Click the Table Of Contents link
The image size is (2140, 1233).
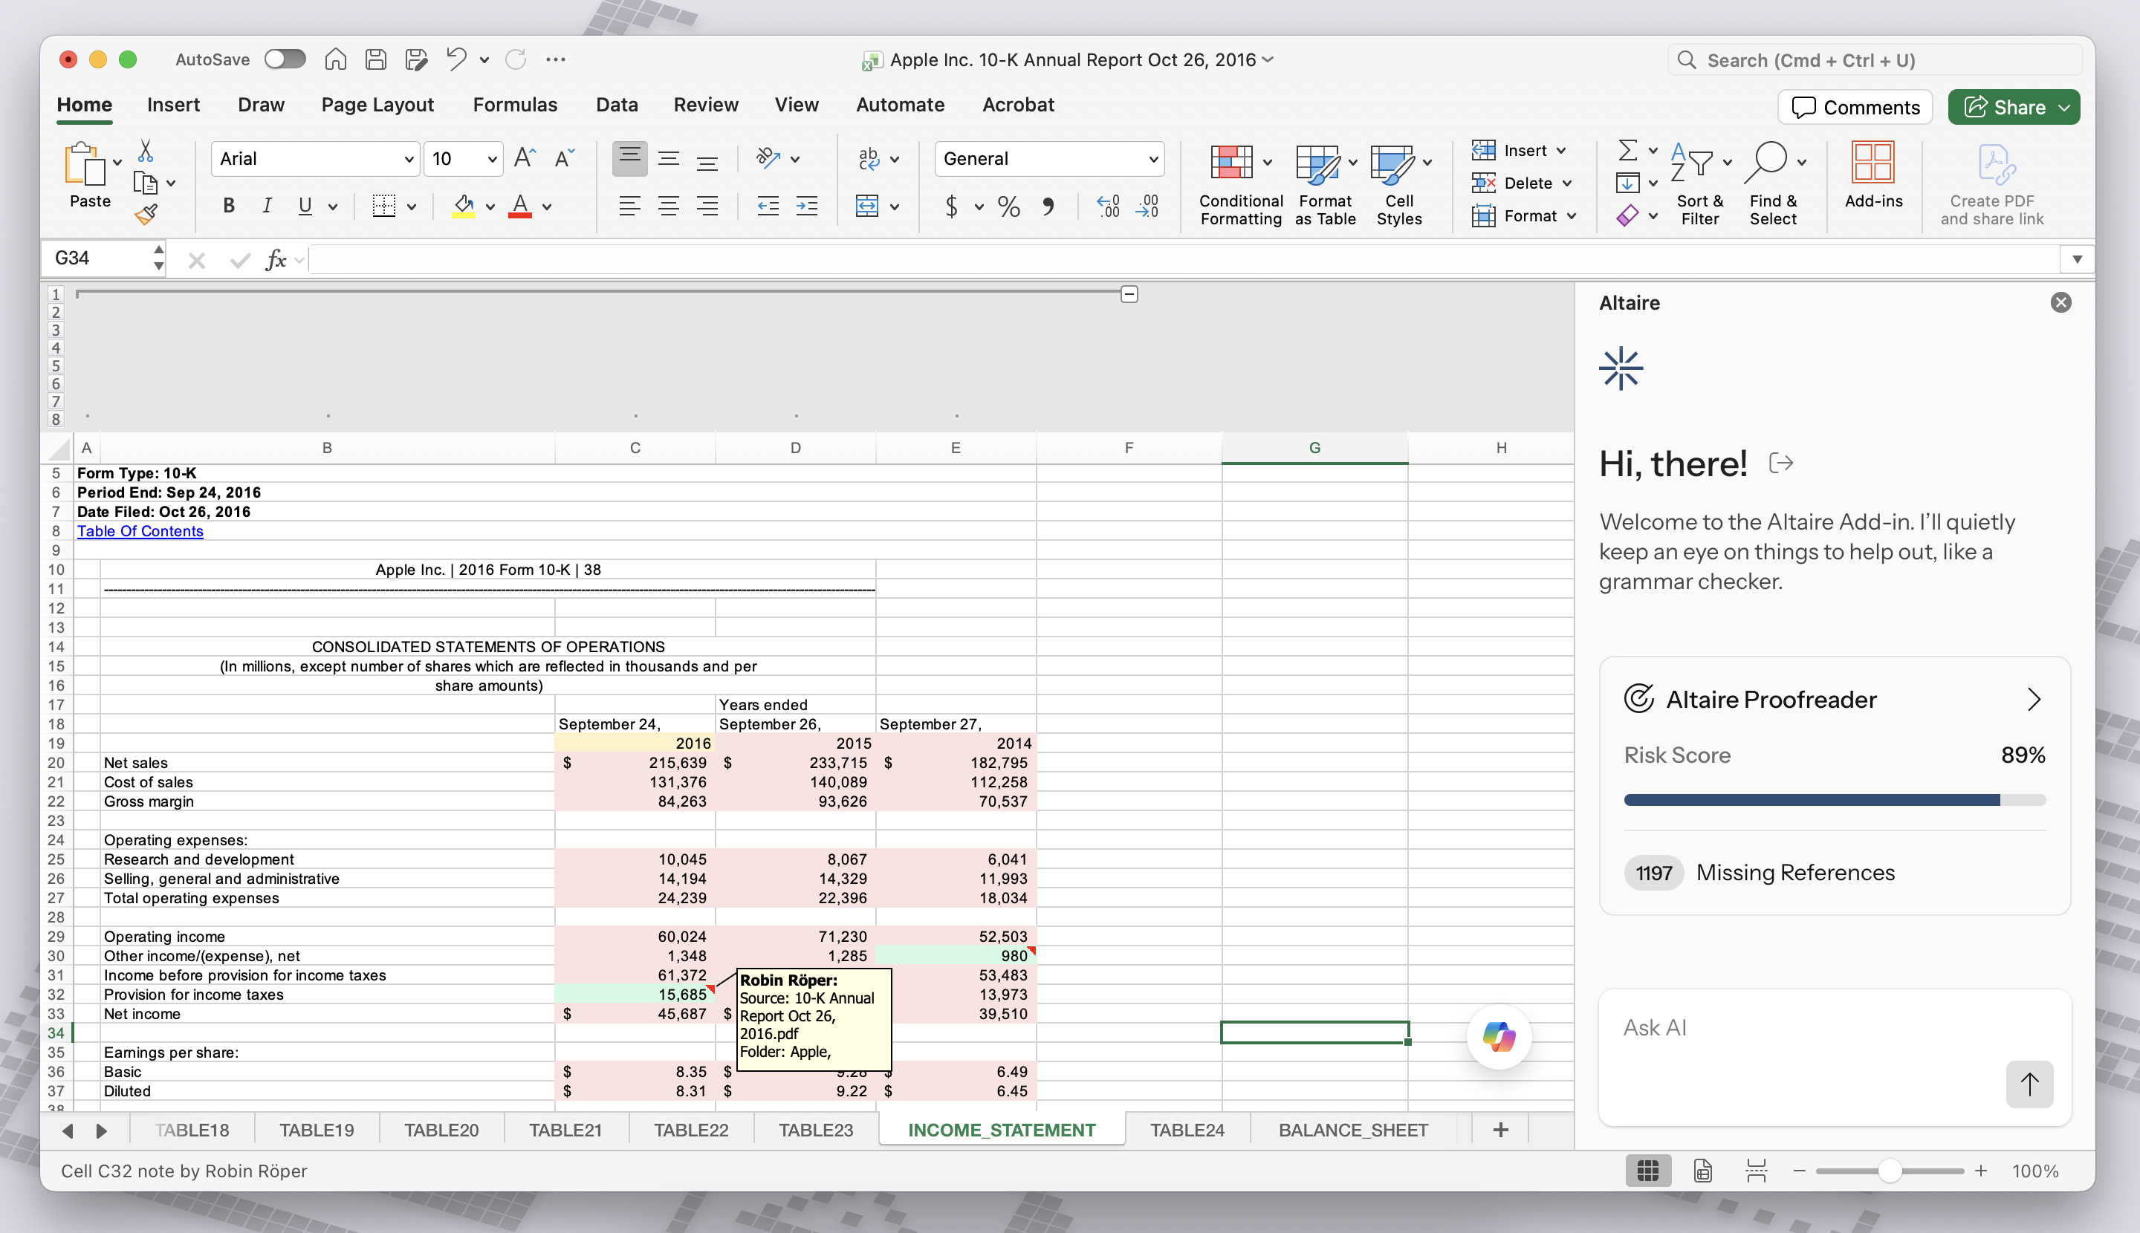click(x=140, y=531)
